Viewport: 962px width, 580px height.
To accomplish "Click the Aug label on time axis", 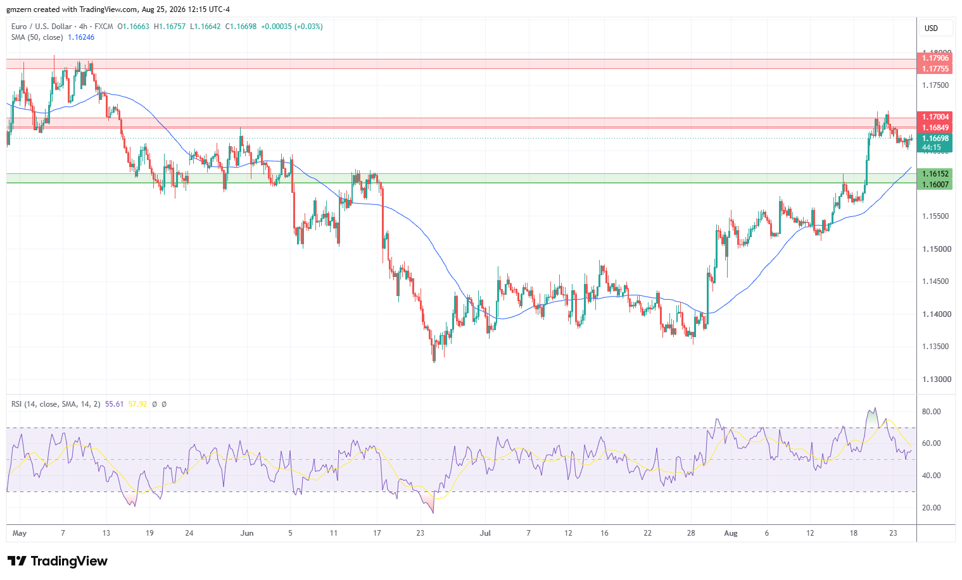I will (x=731, y=533).
